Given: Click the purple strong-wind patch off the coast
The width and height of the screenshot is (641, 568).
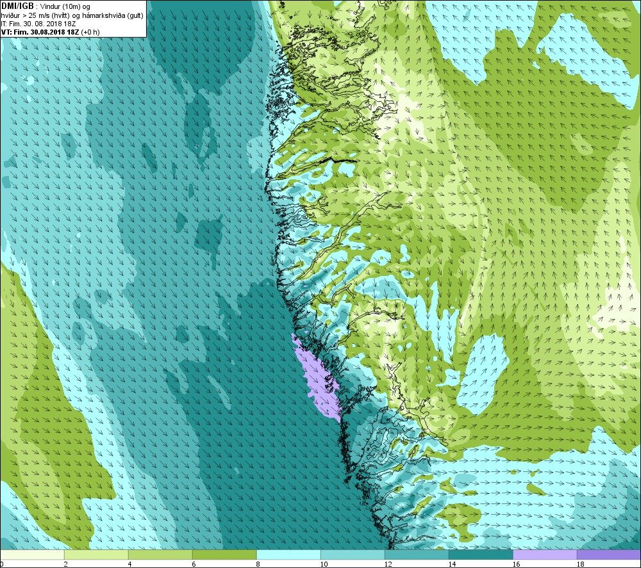Looking at the screenshot, I should tap(319, 380).
